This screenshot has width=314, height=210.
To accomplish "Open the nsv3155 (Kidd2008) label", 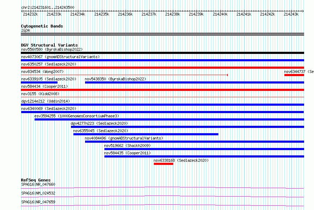I will tap(40, 94).
